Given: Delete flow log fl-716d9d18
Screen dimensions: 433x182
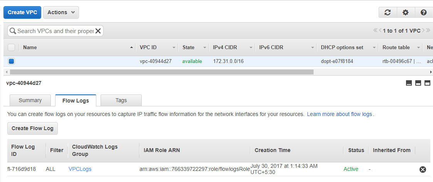Looking at the screenshot, I should pos(423,169).
